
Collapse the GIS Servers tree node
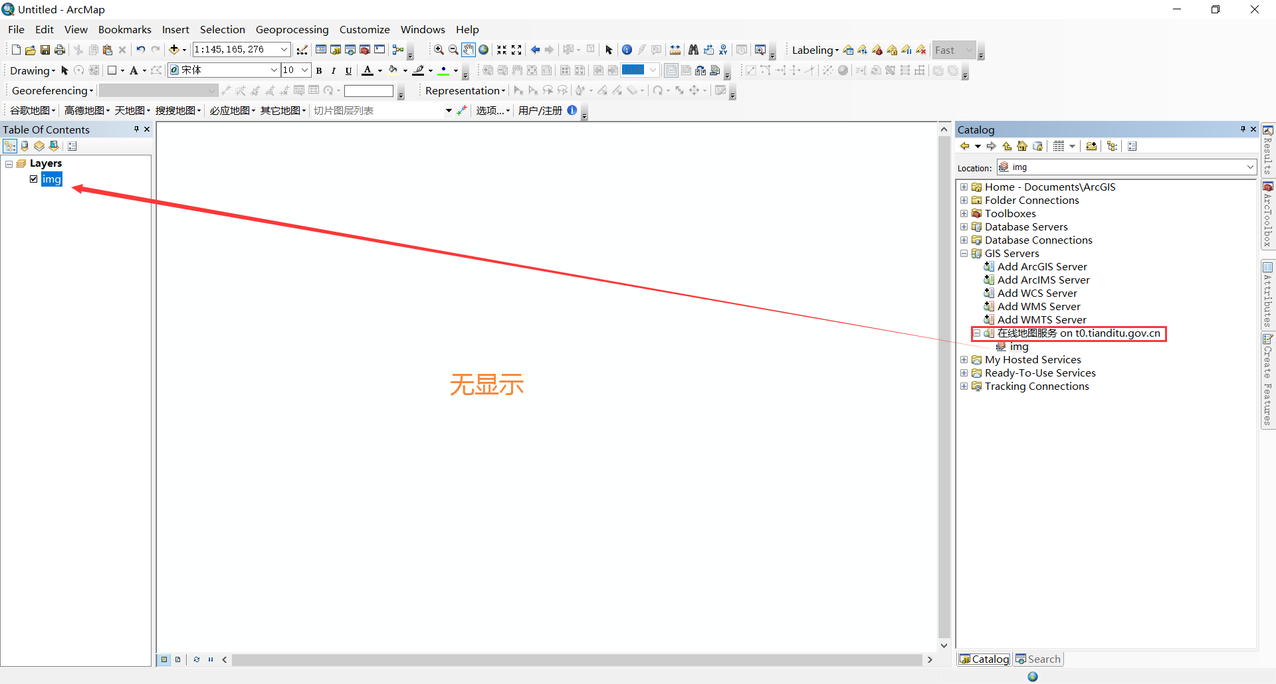tap(964, 253)
